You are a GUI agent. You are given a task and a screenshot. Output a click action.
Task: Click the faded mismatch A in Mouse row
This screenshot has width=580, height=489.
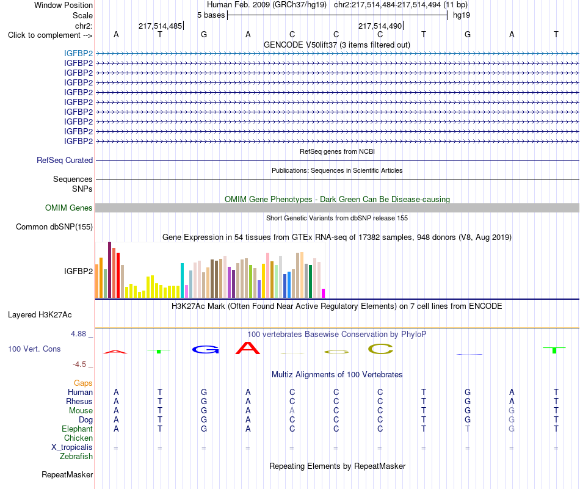pyautogui.click(x=292, y=411)
